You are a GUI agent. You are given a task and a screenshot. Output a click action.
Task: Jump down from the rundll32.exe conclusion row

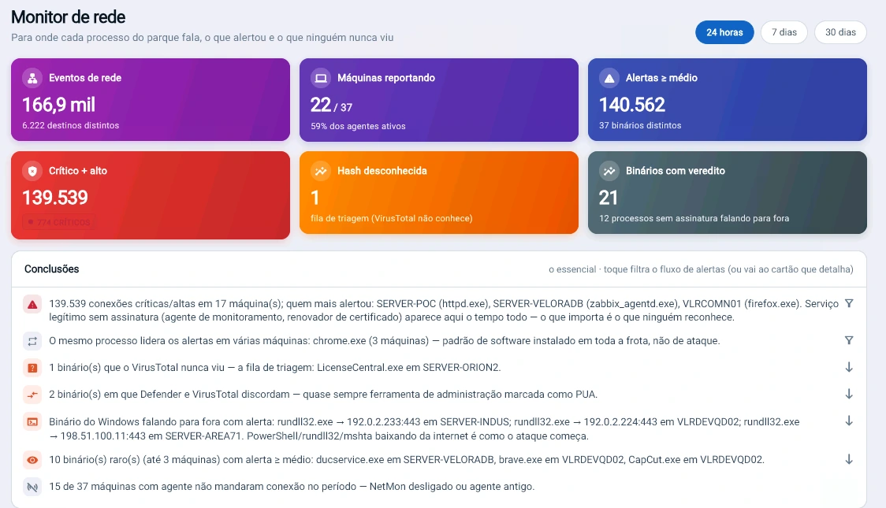pyautogui.click(x=849, y=421)
